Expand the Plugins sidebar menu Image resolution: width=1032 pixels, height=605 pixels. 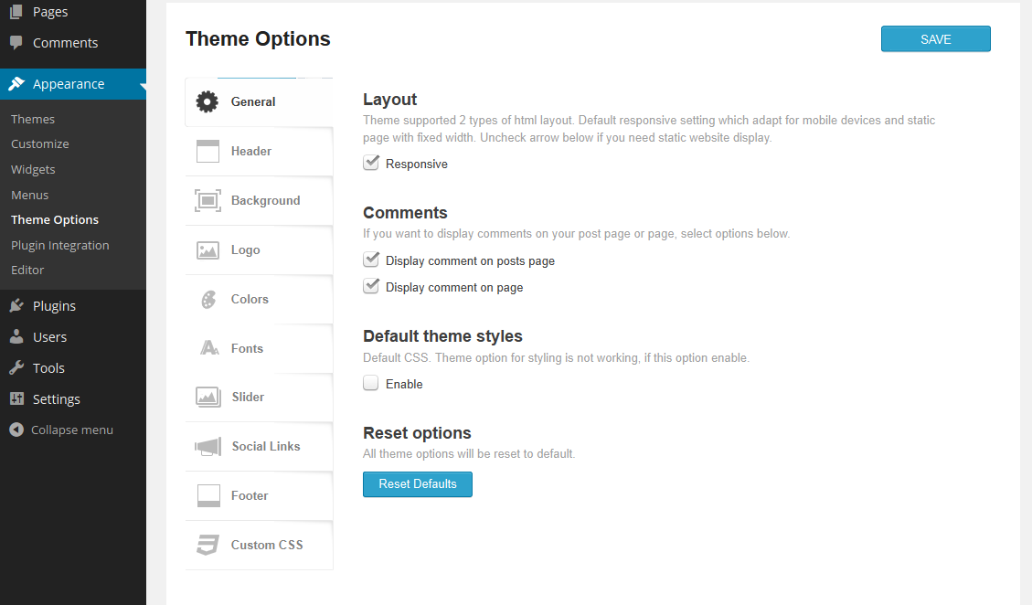coord(54,306)
